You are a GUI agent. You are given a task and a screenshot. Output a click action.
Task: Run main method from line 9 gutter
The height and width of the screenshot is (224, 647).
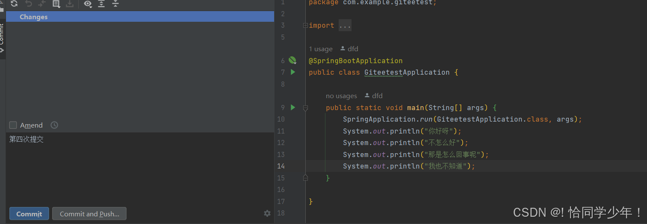pyautogui.click(x=293, y=108)
